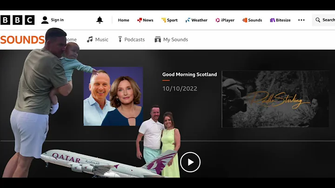Click the presenters thumbnail image

click(113, 96)
